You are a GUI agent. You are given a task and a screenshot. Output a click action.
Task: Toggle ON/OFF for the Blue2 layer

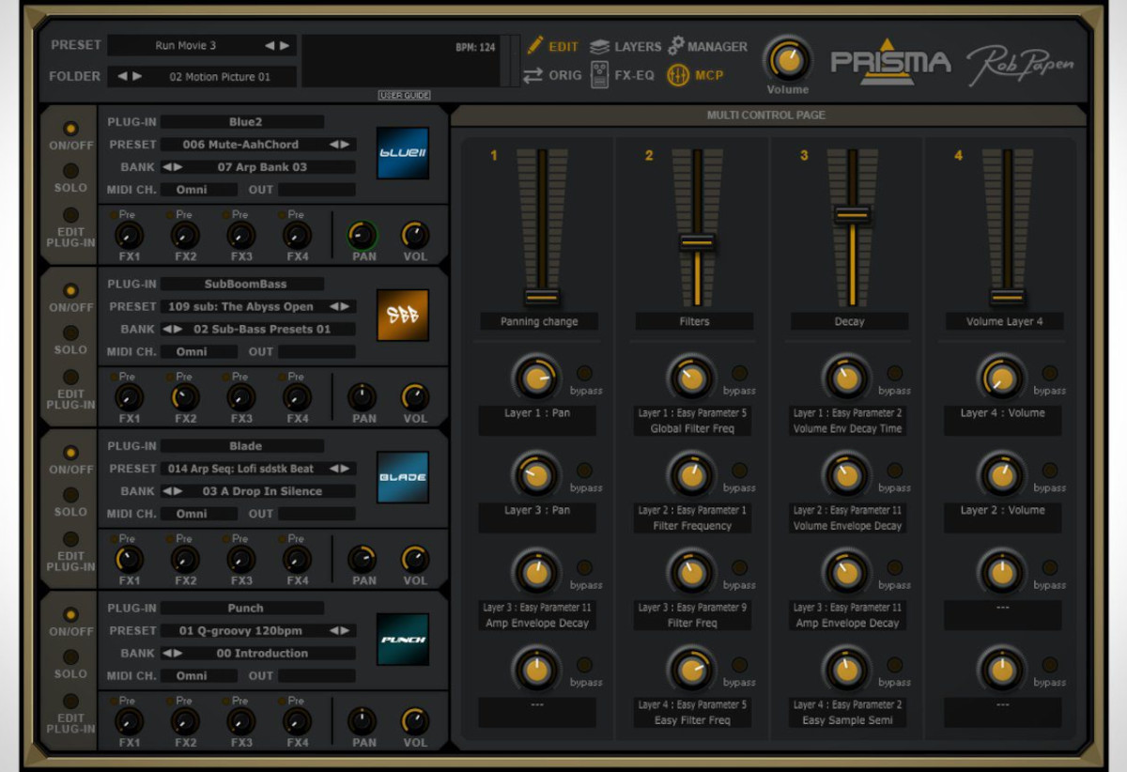(70, 129)
